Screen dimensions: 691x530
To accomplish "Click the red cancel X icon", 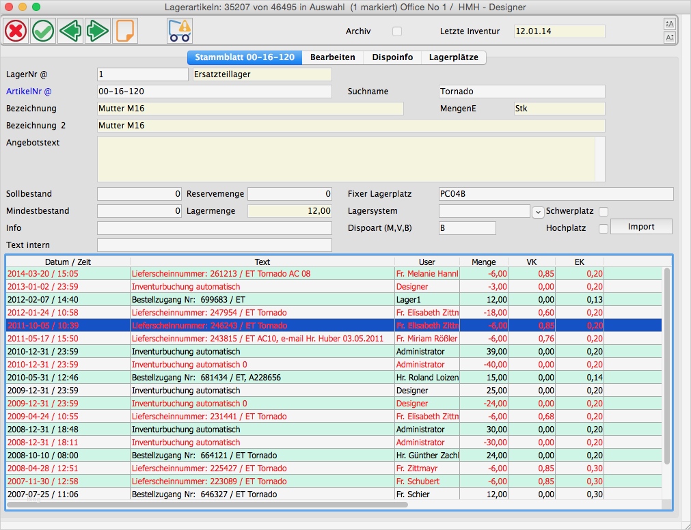I will (16, 31).
